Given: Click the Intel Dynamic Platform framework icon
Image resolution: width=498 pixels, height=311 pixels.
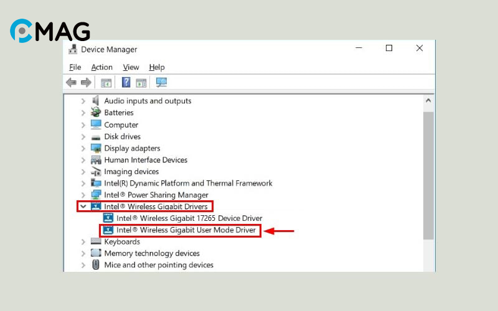Looking at the screenshot, I should pyautogui.click(x=96, y=183).
